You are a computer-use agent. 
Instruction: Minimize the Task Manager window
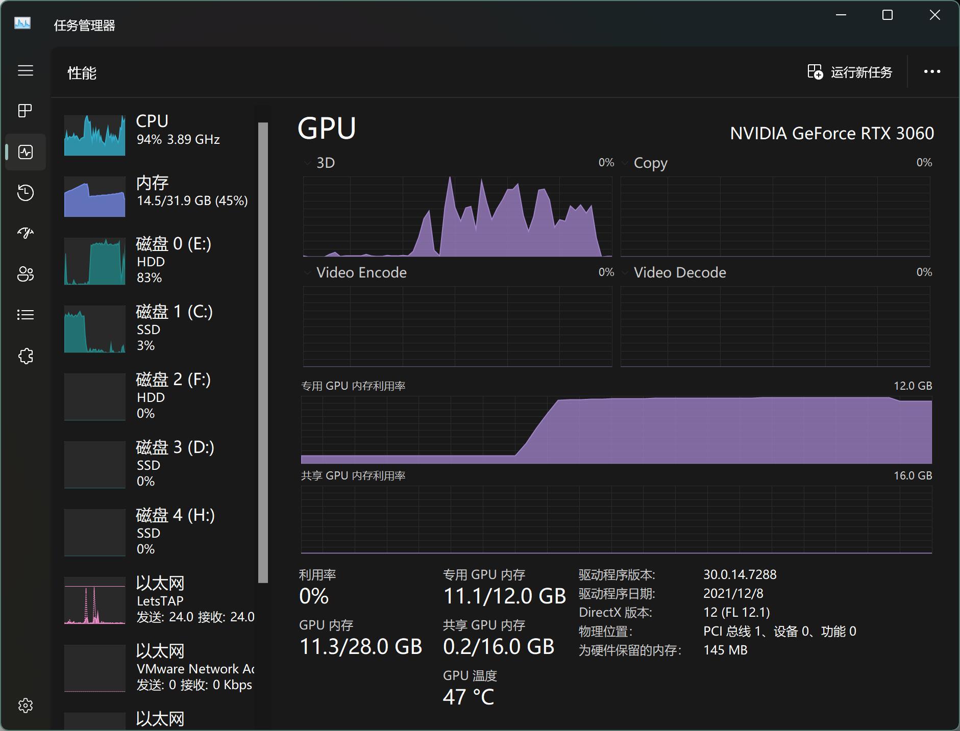point(841,15)
